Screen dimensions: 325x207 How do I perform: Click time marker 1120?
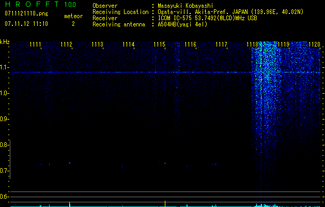pyautogui.click(x=315, y=45)
